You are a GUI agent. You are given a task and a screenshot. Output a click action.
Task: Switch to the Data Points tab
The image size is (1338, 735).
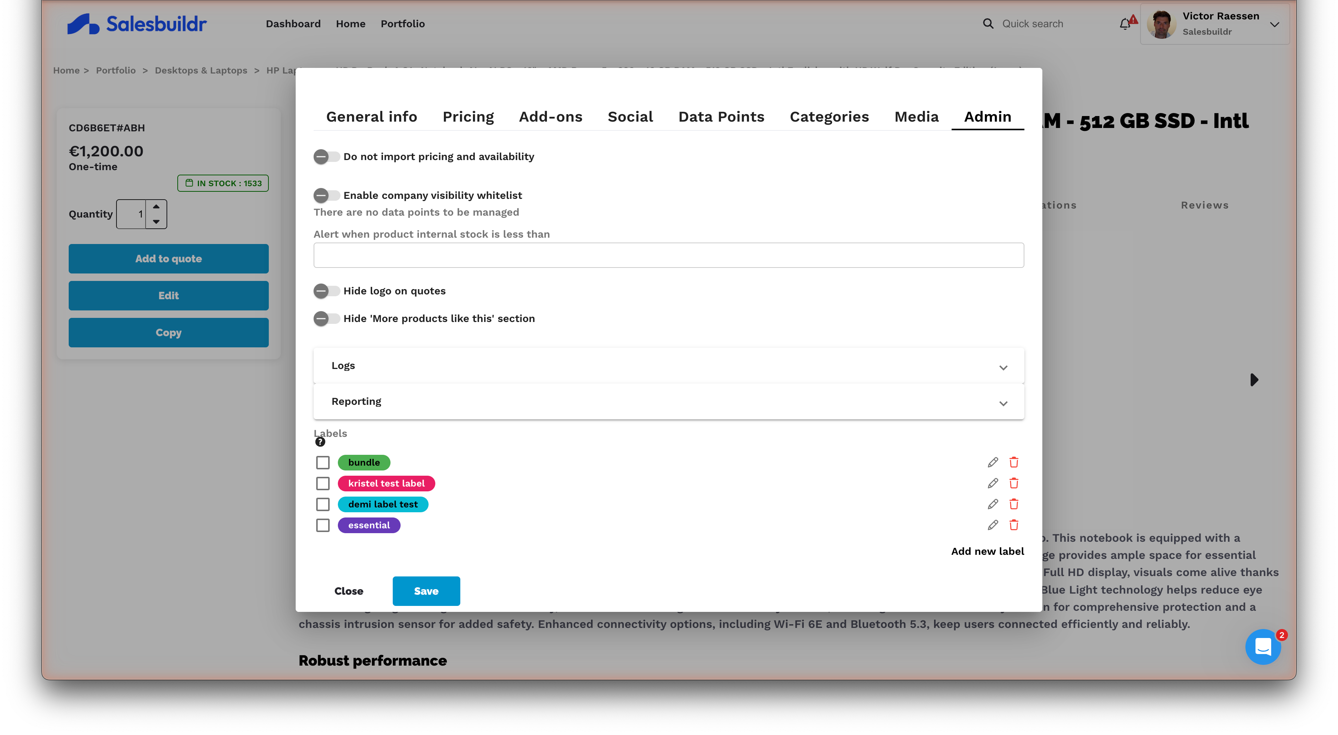click(721, 117)
